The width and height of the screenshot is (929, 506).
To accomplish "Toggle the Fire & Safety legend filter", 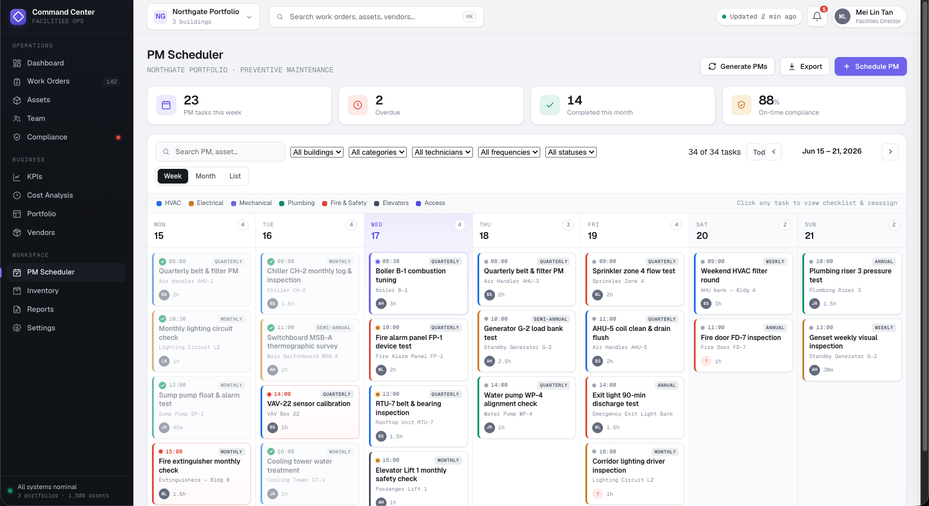I will (344, 203).
